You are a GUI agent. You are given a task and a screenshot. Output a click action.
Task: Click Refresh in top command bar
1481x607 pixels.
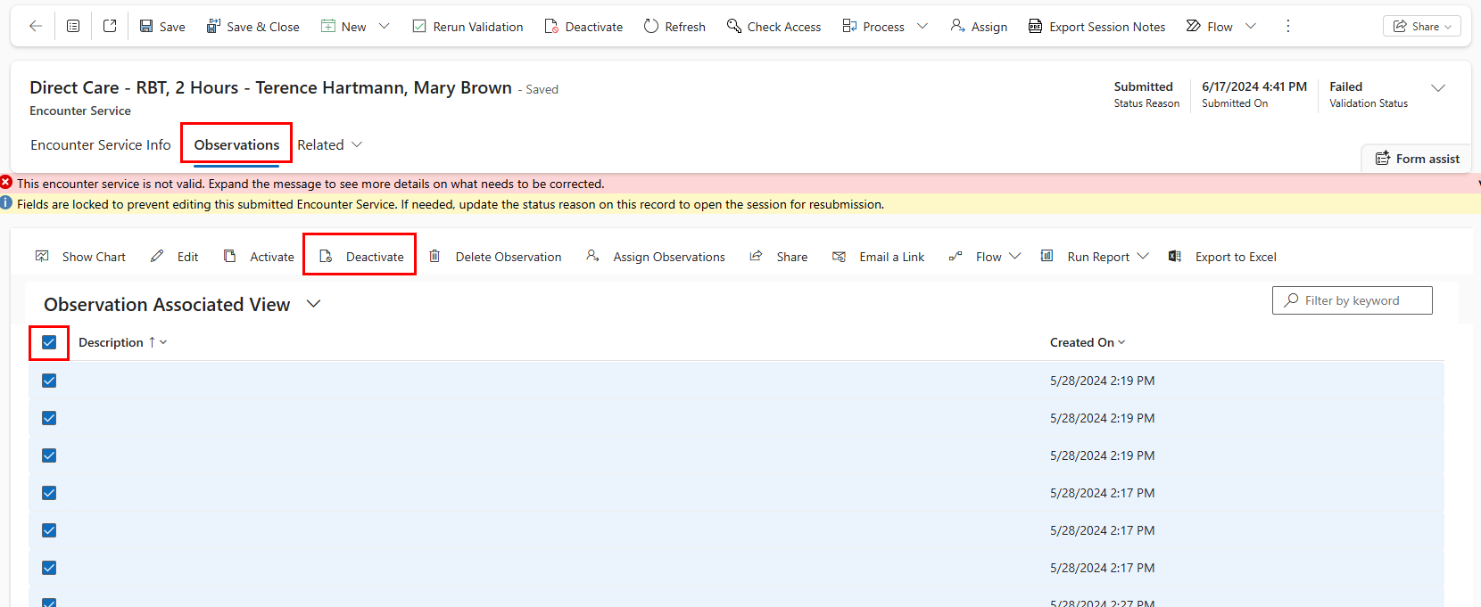pos(674,27)
